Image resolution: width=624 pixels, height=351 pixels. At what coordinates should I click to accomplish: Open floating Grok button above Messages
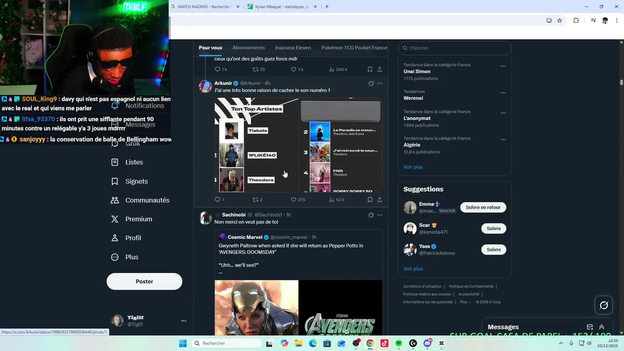(x=604, y=305)
